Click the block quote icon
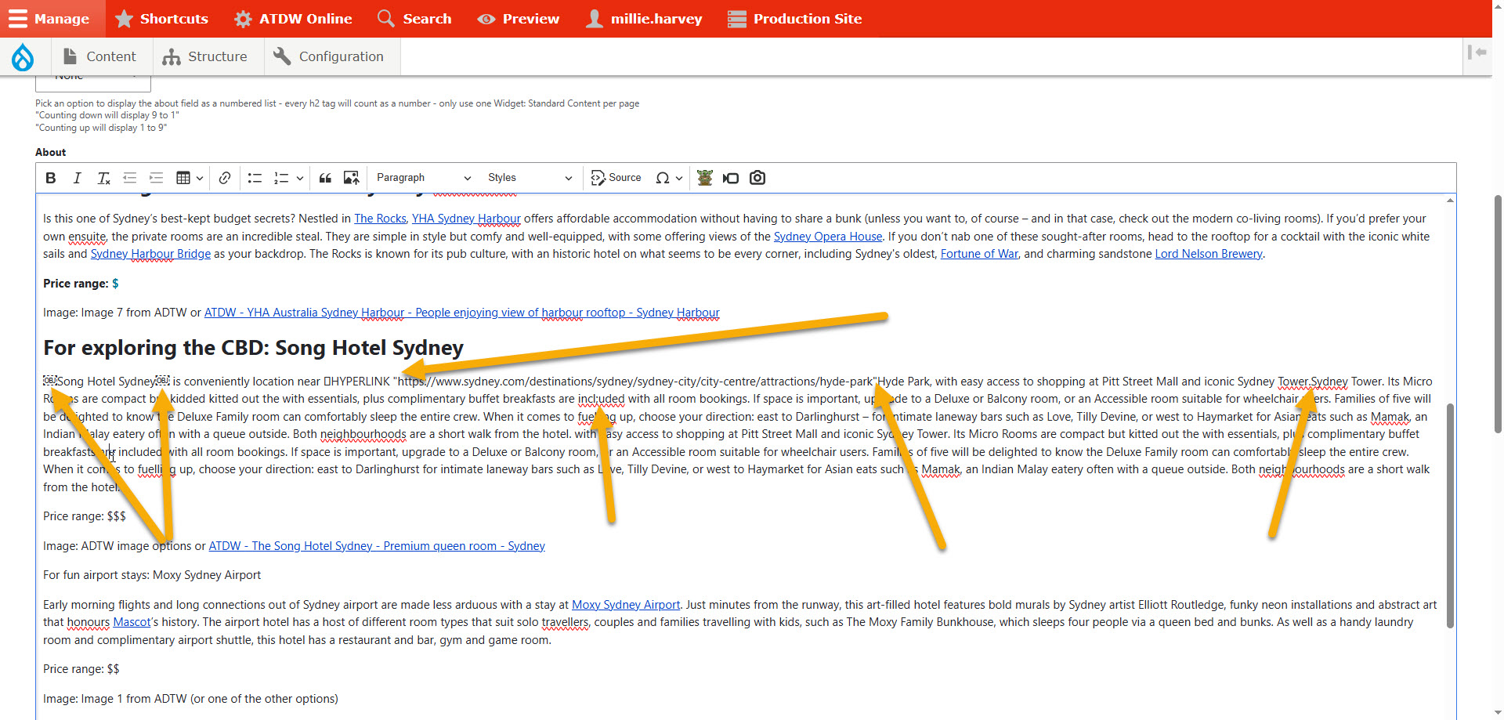 coord(325,178)
